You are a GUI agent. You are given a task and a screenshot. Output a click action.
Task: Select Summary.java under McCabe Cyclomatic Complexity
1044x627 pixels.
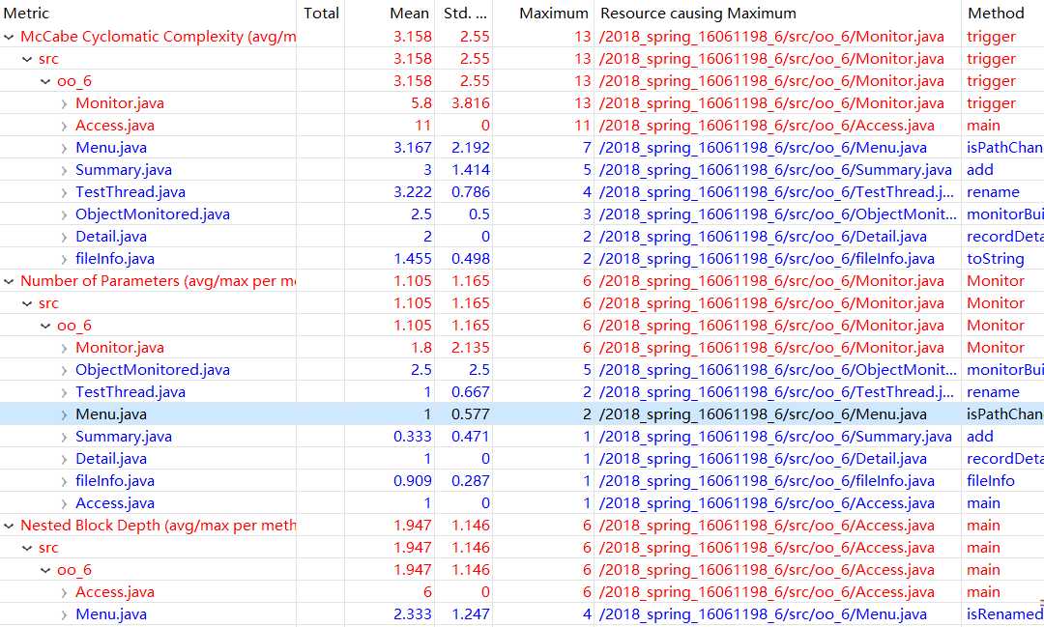pyautogui.click(x=124, y=170)
